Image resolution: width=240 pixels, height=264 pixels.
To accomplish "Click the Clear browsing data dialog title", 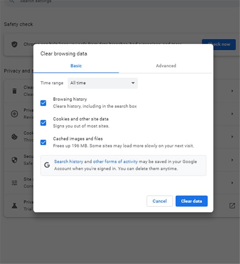I will (x=64, y=54).
